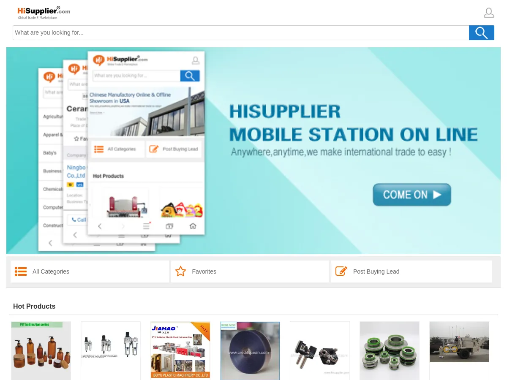This screenshot has width=507, height=380.
Task: Open the Favorites label
Action: (204, 271)
